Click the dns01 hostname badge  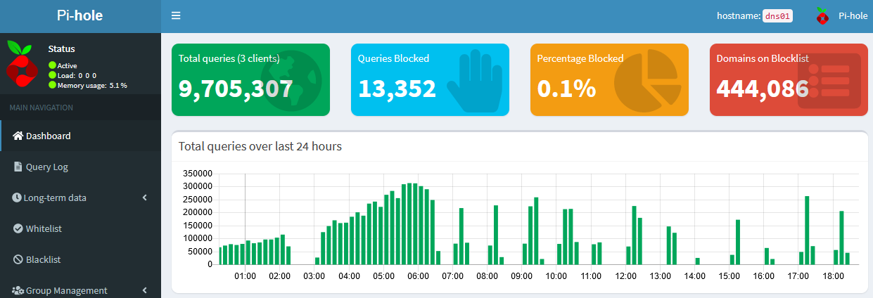click(777, 16)
